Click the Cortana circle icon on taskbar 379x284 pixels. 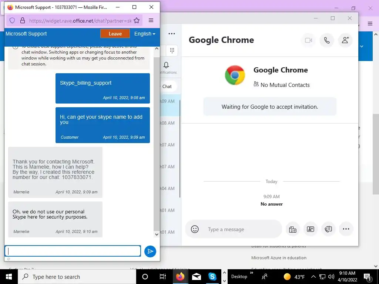point(145,277)
